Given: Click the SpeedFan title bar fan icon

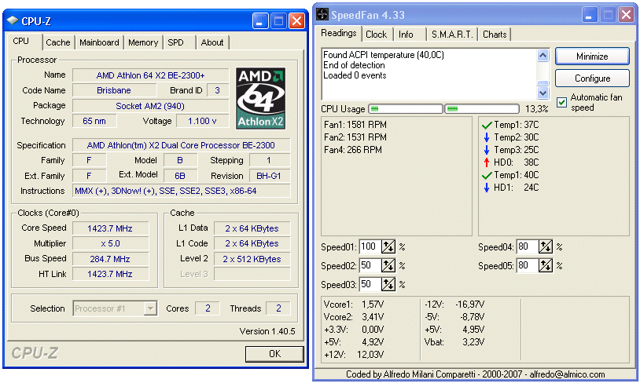Looking at the screenshot, I should click(322, 15).
